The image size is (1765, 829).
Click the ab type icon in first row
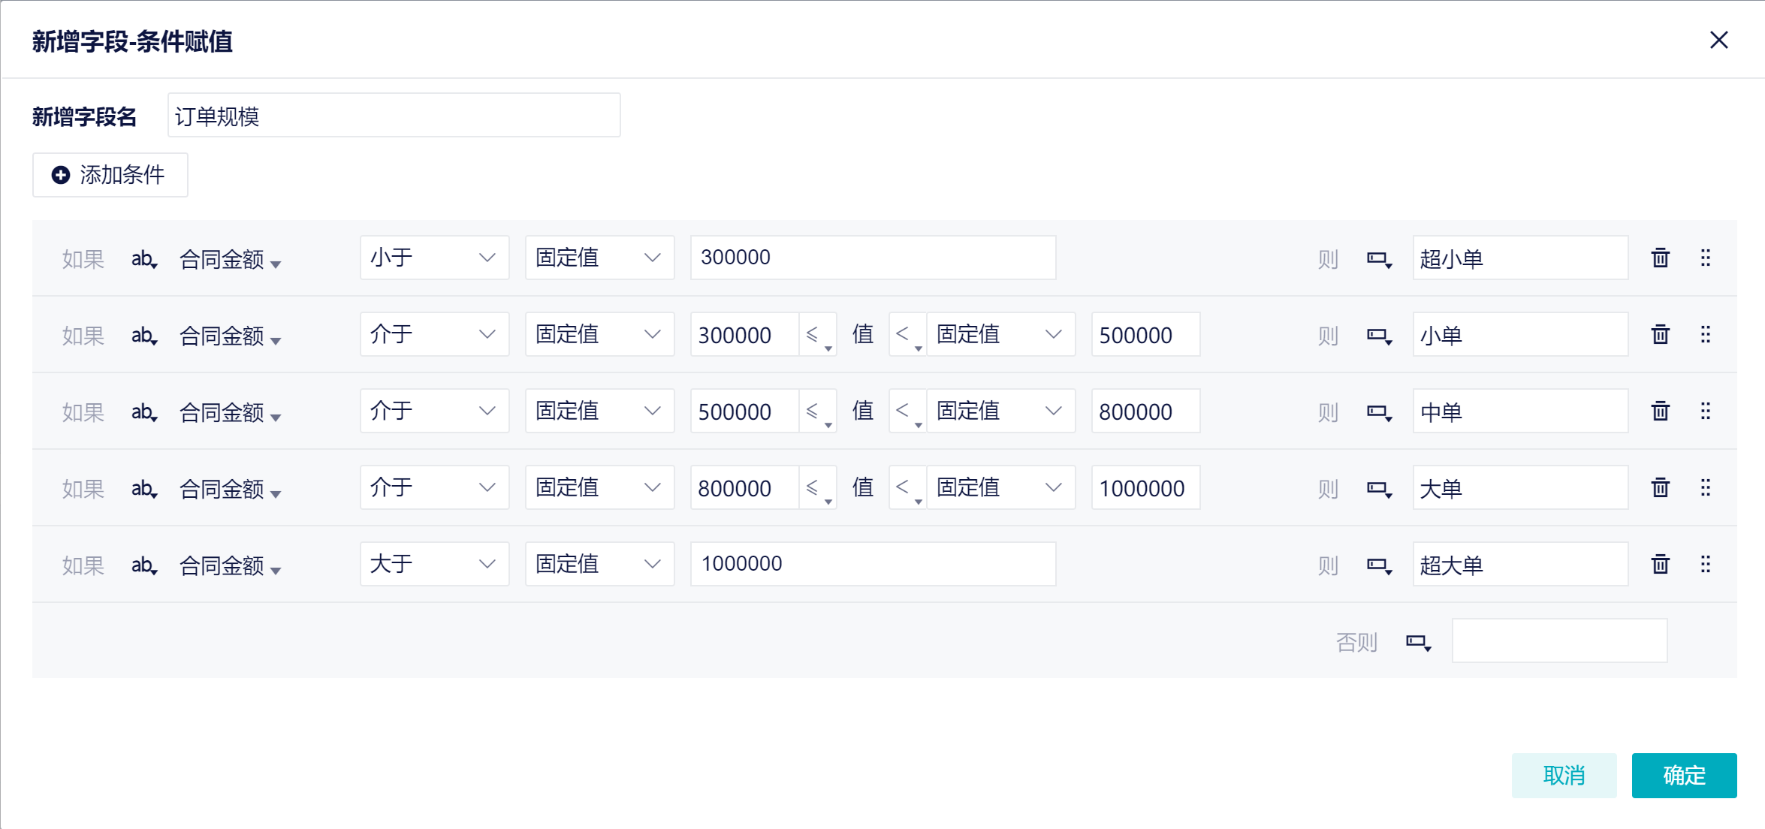click(143, 260)
